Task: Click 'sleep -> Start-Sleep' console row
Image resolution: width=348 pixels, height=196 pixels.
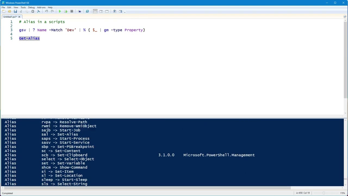Action: tap(64, 180)
